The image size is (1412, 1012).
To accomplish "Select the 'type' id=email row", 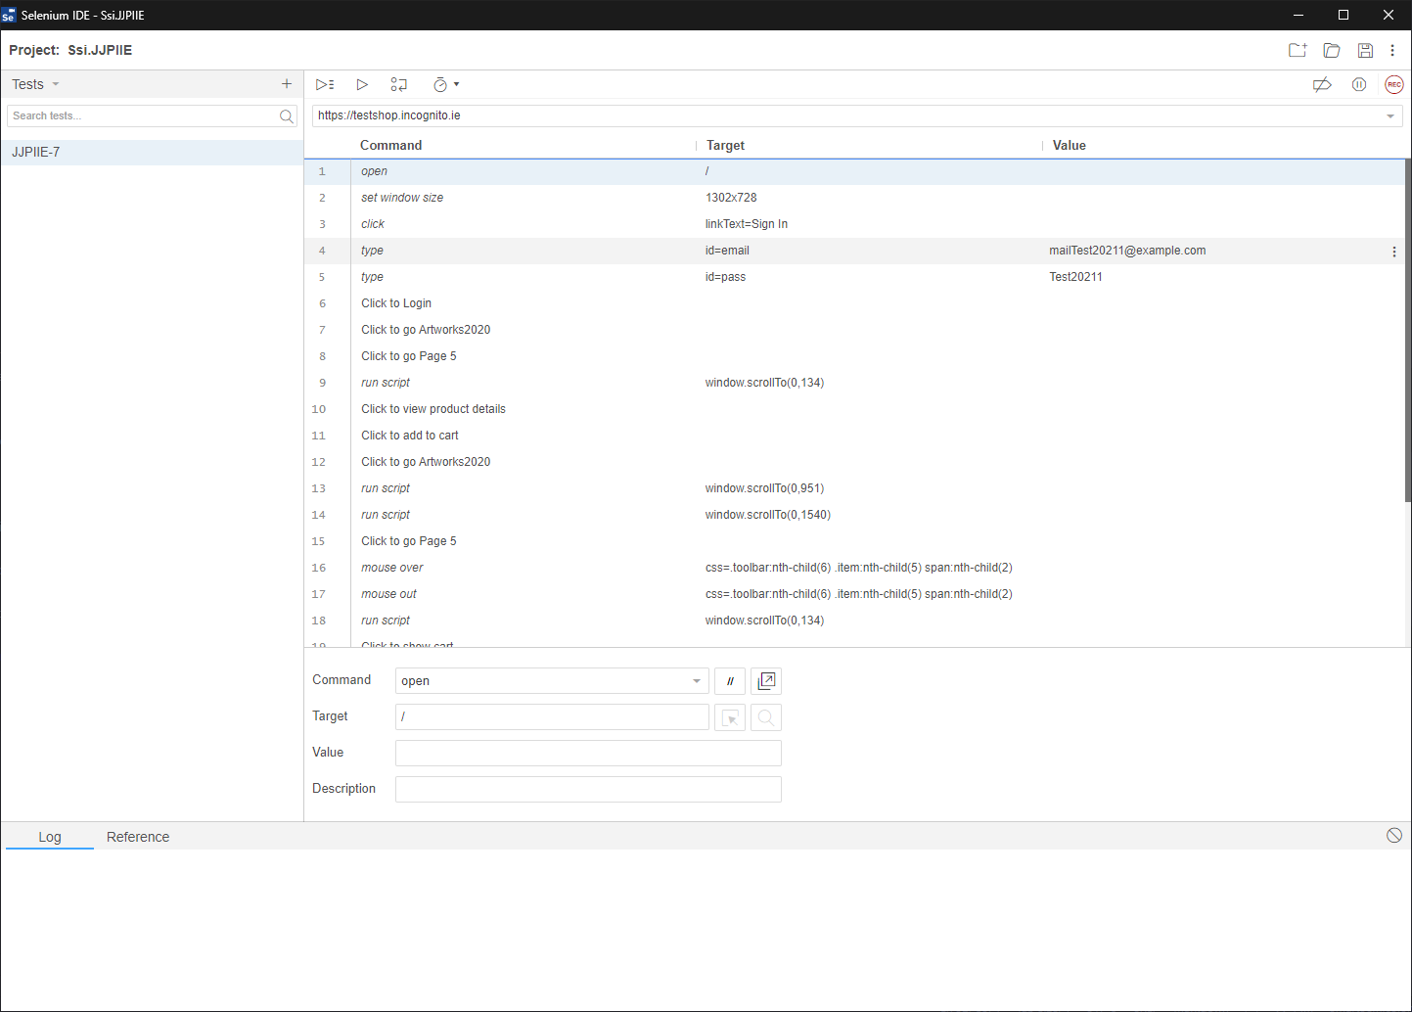I will (x=854, y=251).
